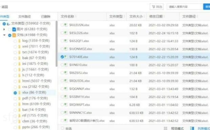Toggle the 文档 category checkbox
The width and height of the screenshot is (210, 130).
[x=9, y=35]
